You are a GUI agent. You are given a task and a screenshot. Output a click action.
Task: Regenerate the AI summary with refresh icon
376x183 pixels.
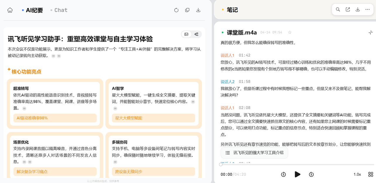(x=176, y=10)
